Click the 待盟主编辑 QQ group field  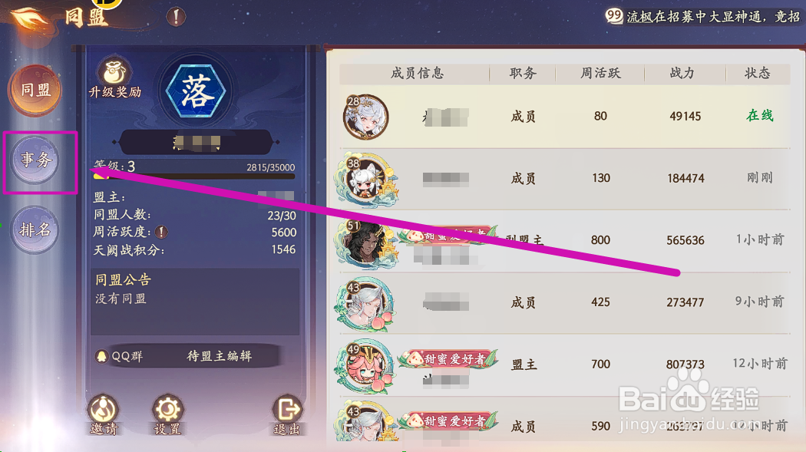coord(187,356)
